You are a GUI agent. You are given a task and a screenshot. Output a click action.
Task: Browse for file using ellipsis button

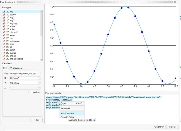39,73
